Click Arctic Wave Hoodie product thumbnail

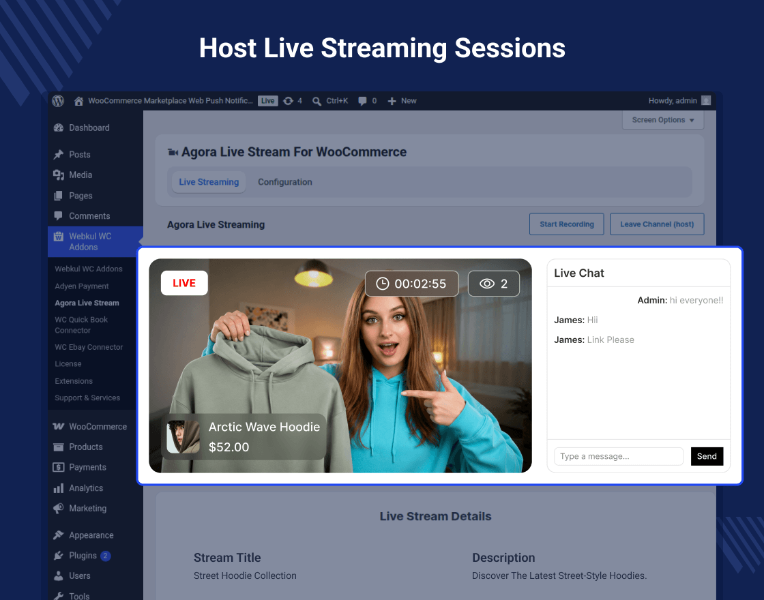183,437
